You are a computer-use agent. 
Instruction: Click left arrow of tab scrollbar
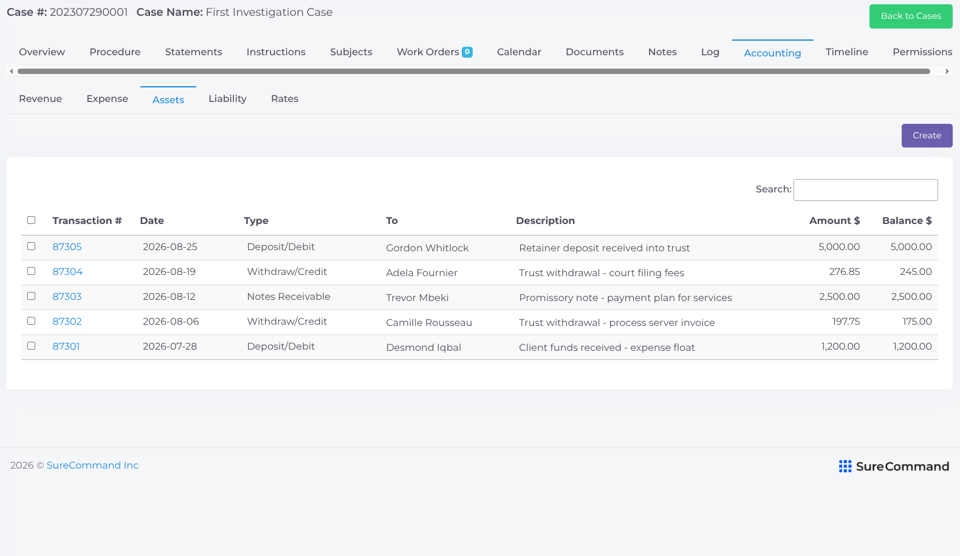(11, 71)
